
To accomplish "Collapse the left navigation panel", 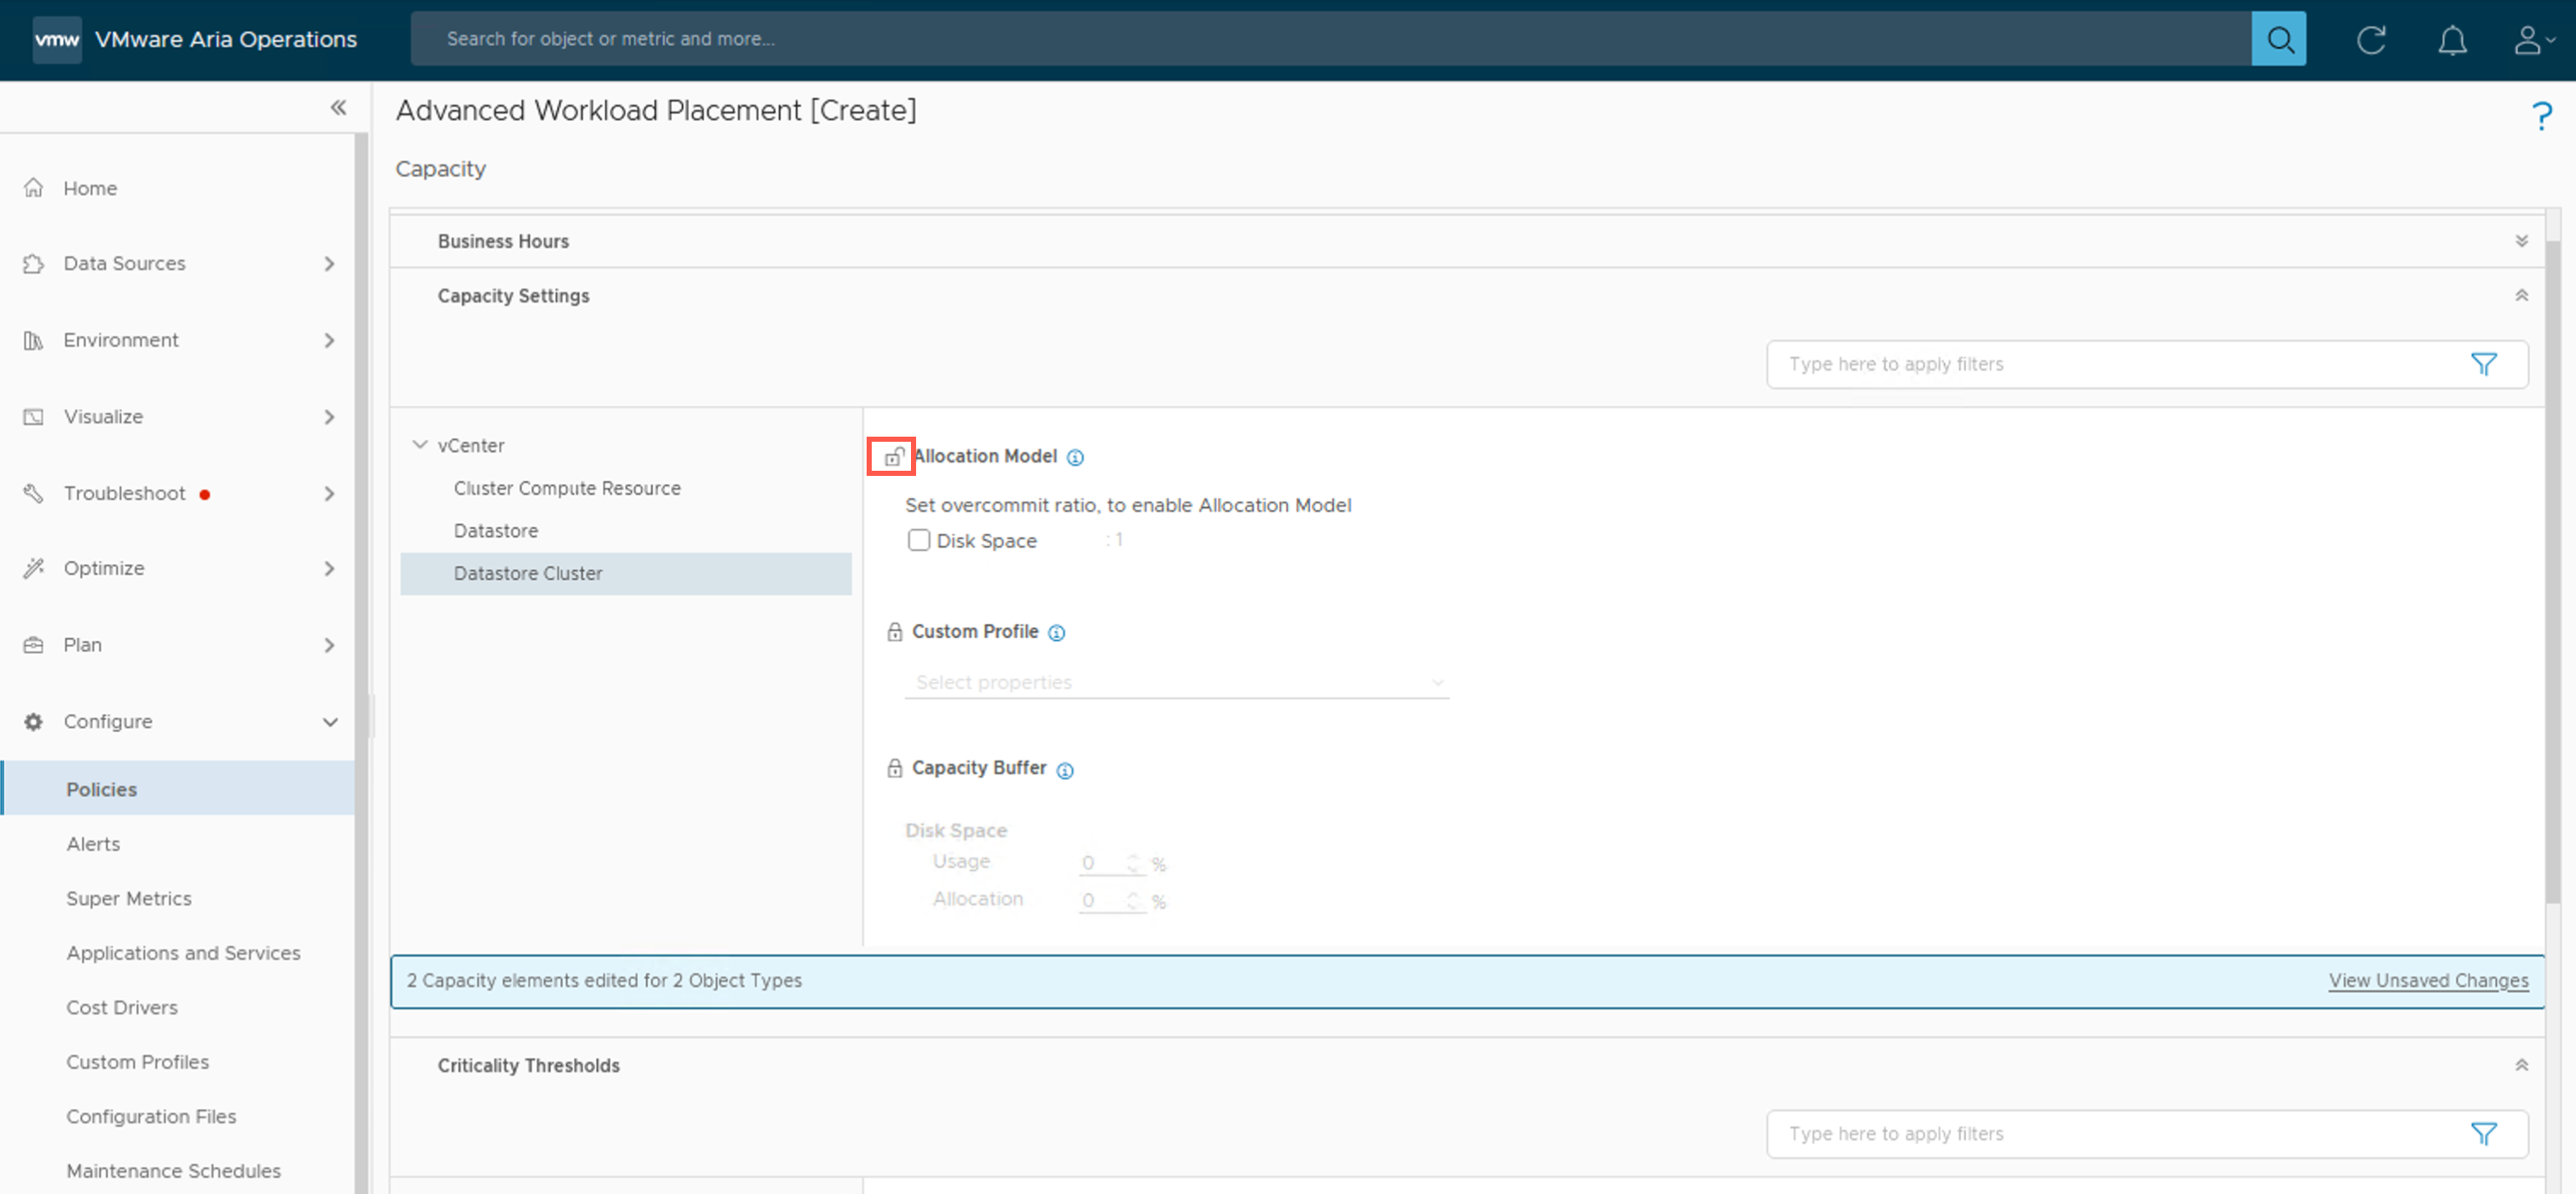I will (338, 108).
